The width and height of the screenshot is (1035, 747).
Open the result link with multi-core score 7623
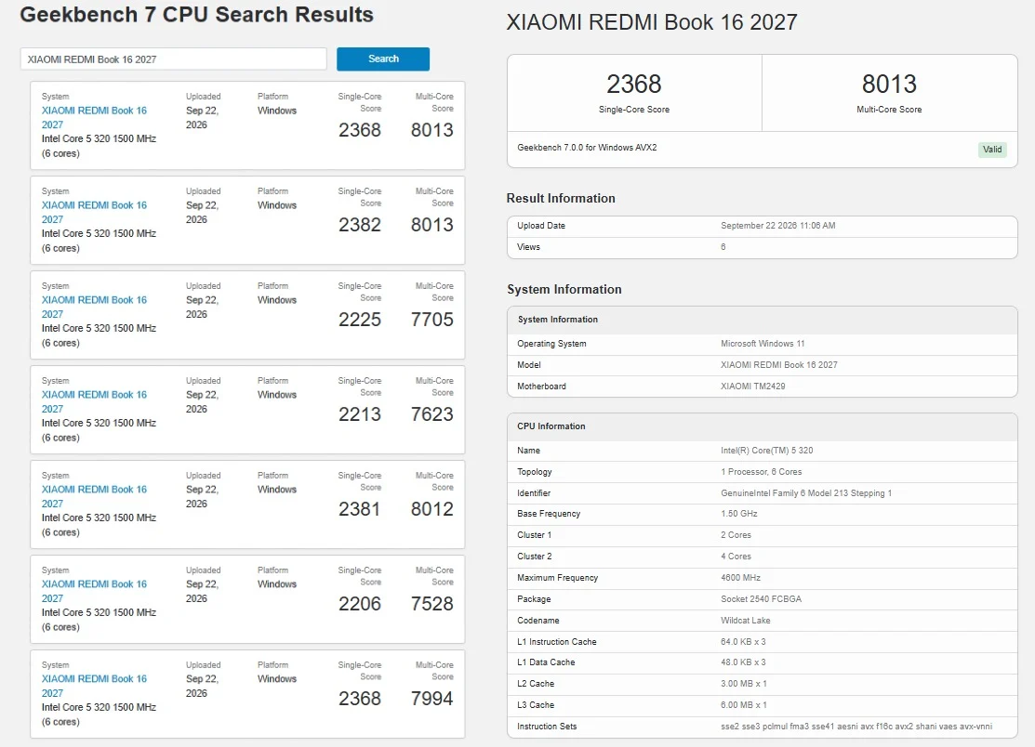[94, 401]
